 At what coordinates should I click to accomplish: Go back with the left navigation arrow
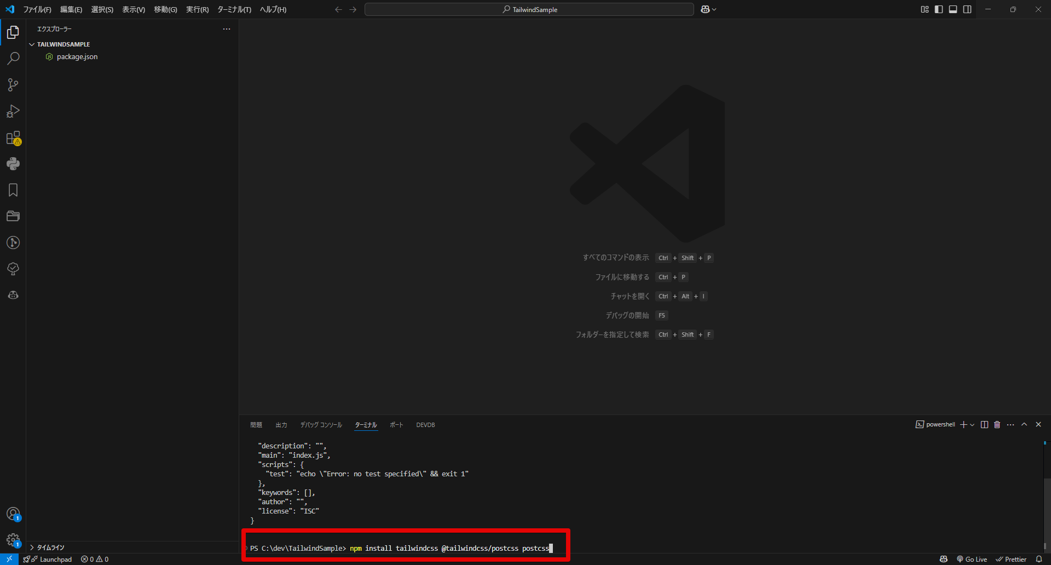(x=338, y=9)
